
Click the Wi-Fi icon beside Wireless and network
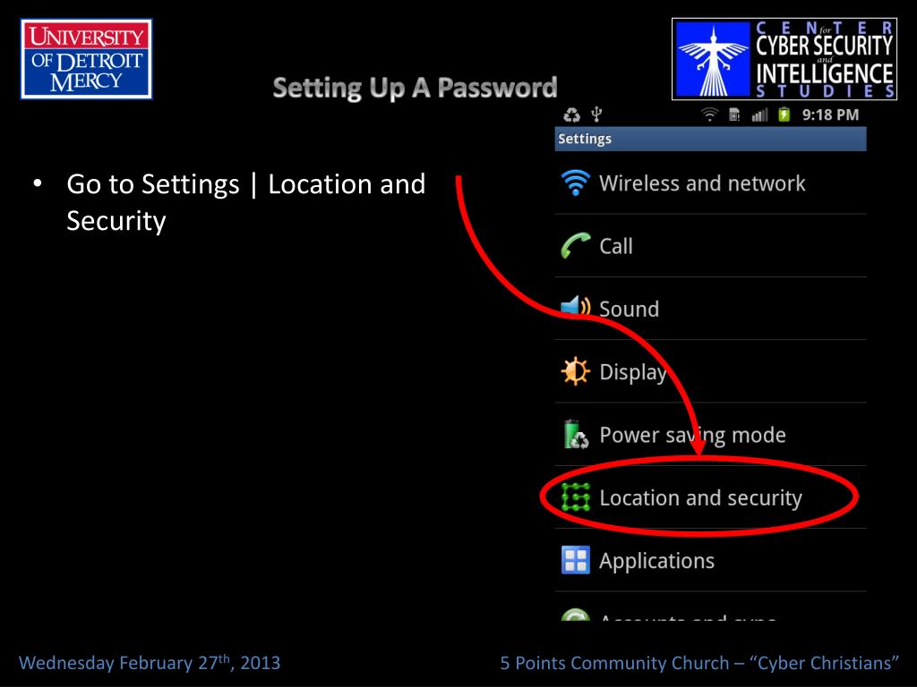point(576,182)
